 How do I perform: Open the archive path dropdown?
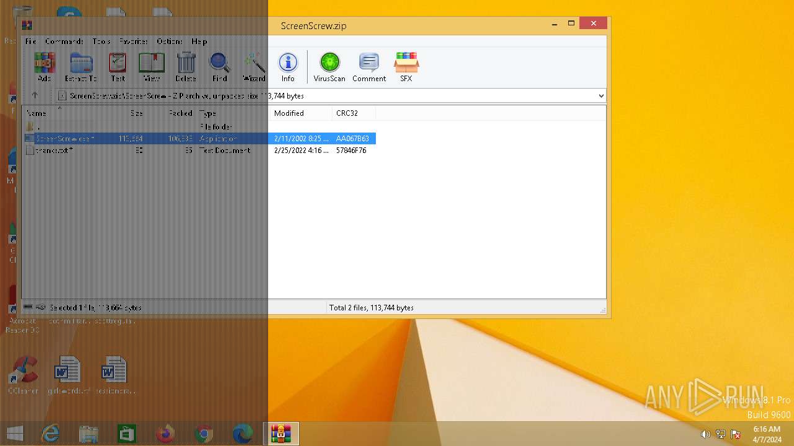point(600,96)
